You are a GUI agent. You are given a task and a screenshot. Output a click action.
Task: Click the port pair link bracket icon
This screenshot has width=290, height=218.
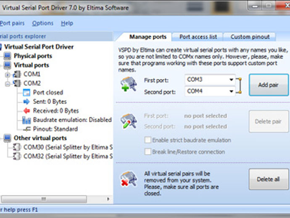(x=239, y=85)
